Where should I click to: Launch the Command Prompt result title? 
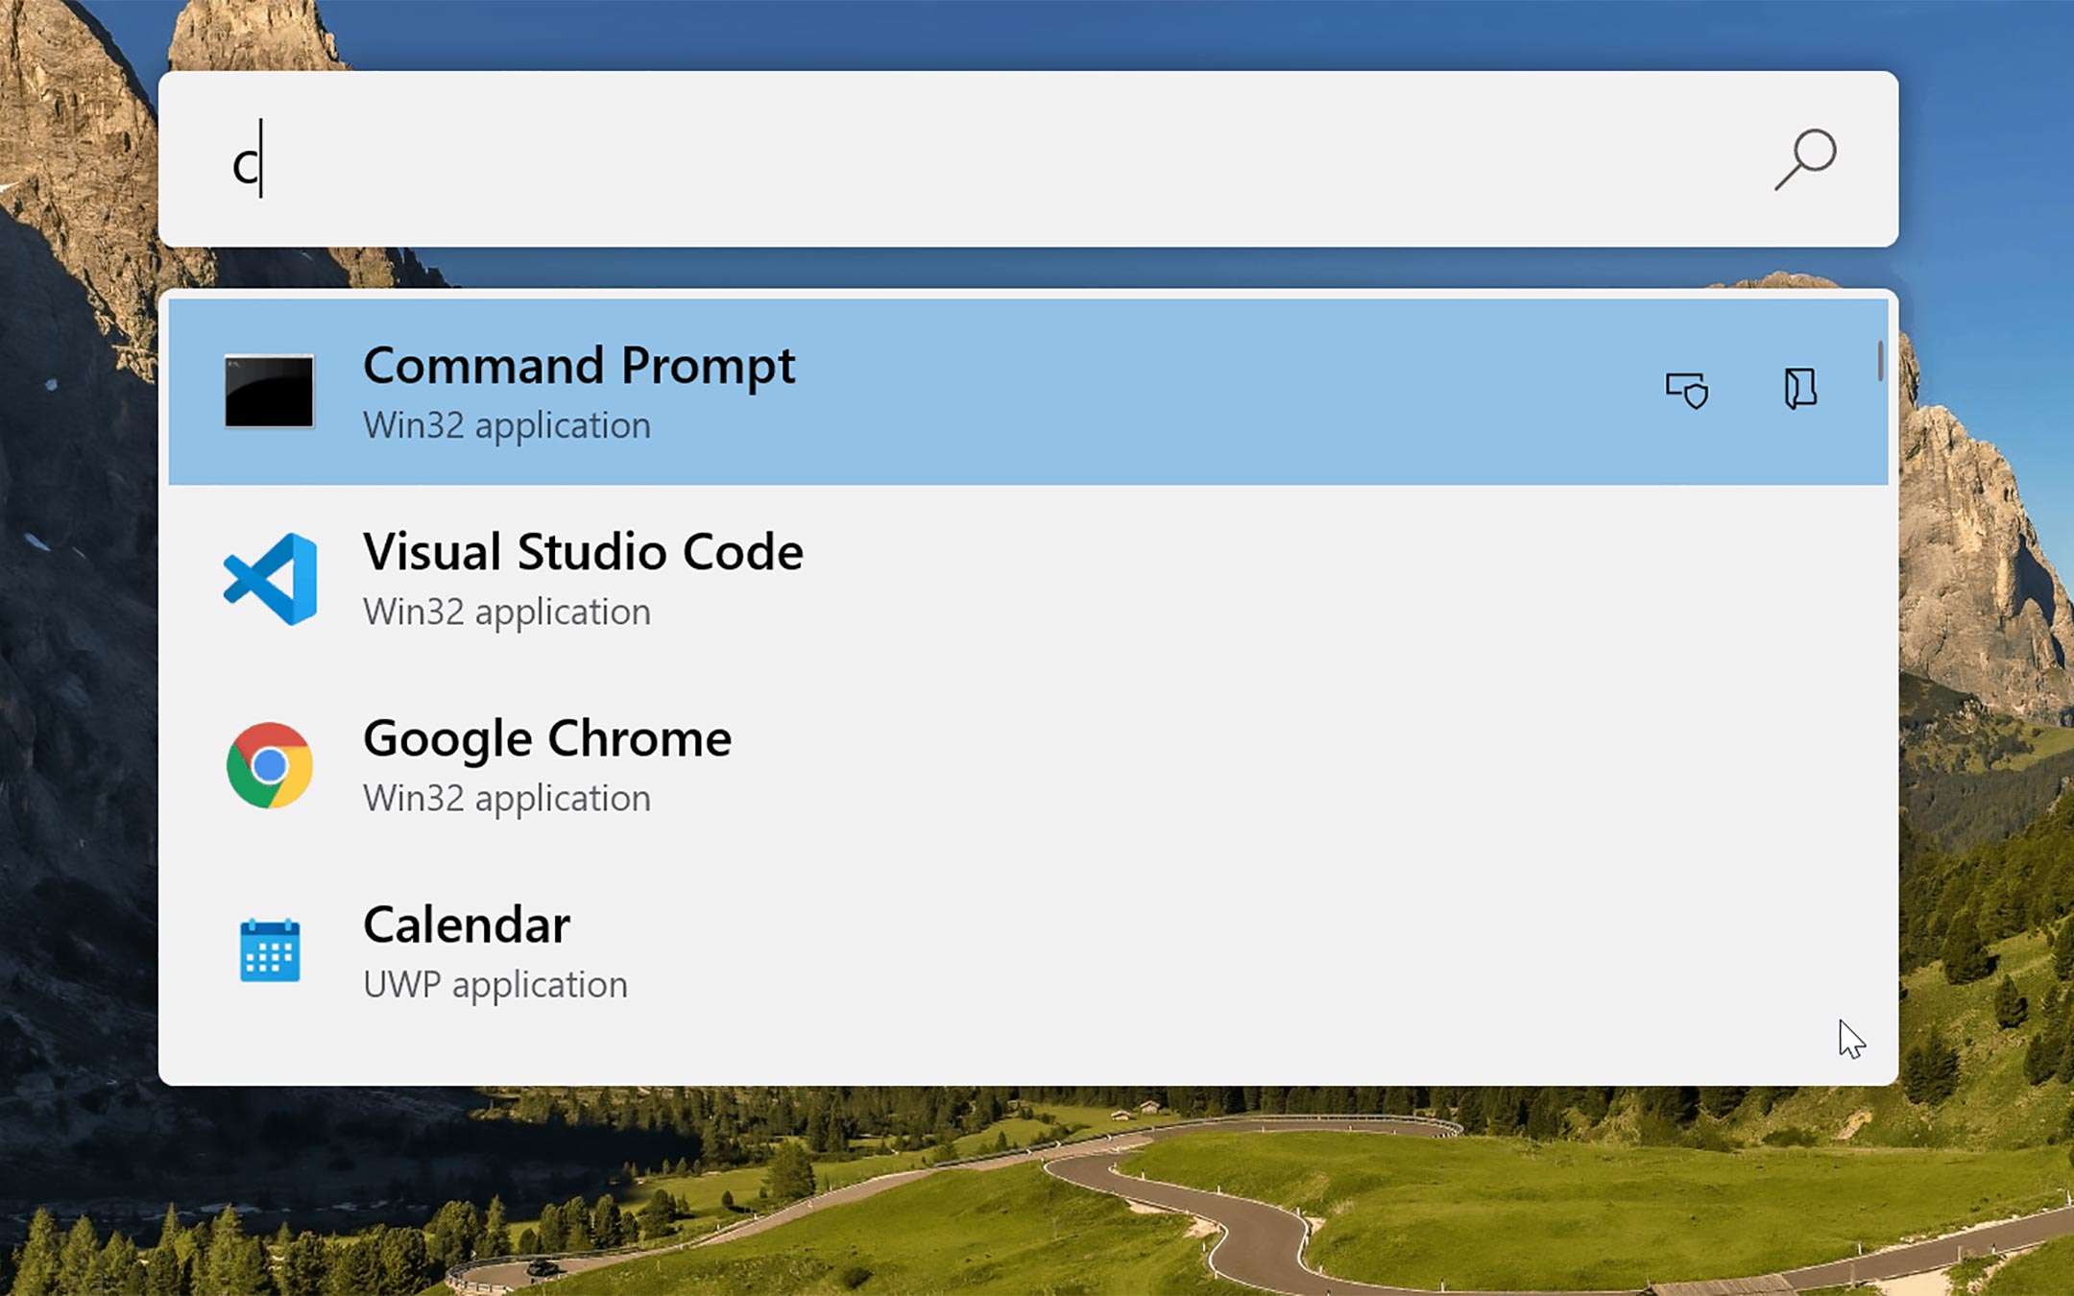(x=578, y=366)
